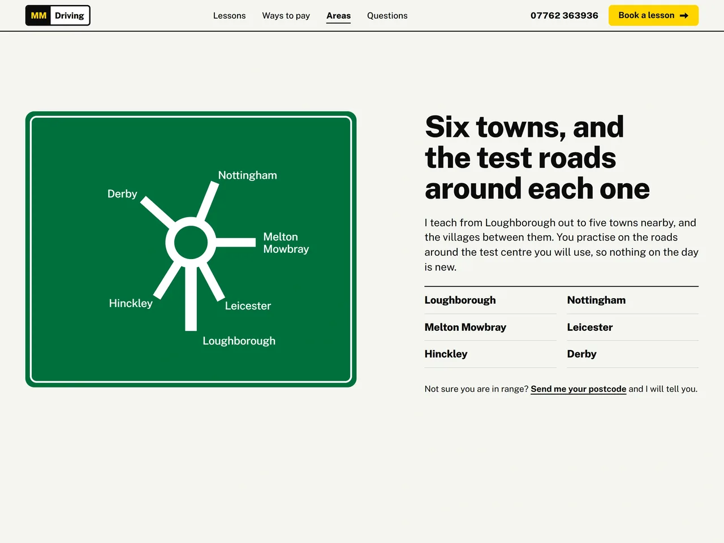Click the Book a lesson button

pyautogui.click(x=653, y=15)
